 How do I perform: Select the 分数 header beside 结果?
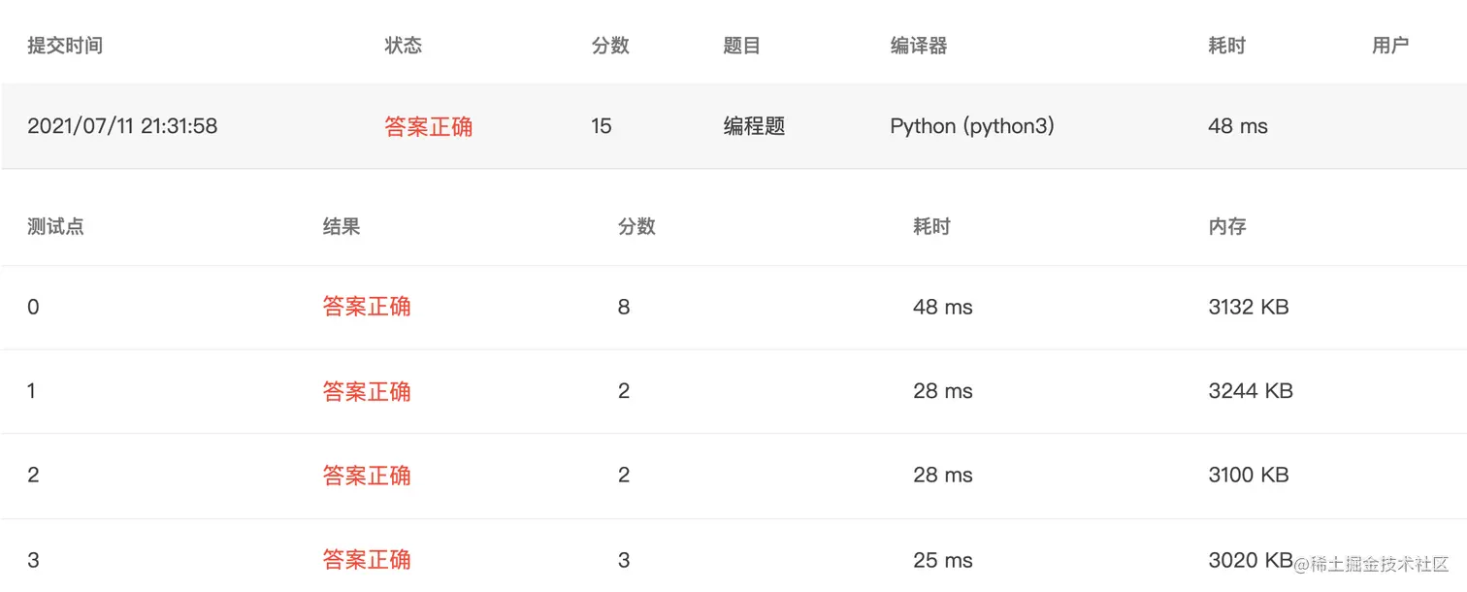click(636, 226)
